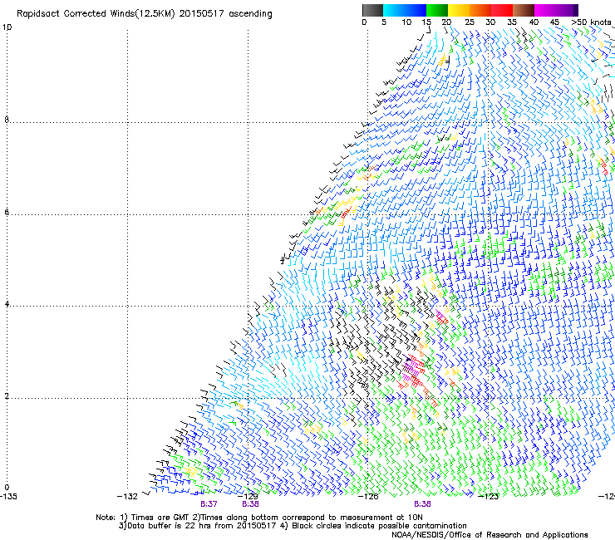This screenshot has width=615, height=540.
Task: Select the orange 25-30 knots legend segment
Action: coord(480,10)
